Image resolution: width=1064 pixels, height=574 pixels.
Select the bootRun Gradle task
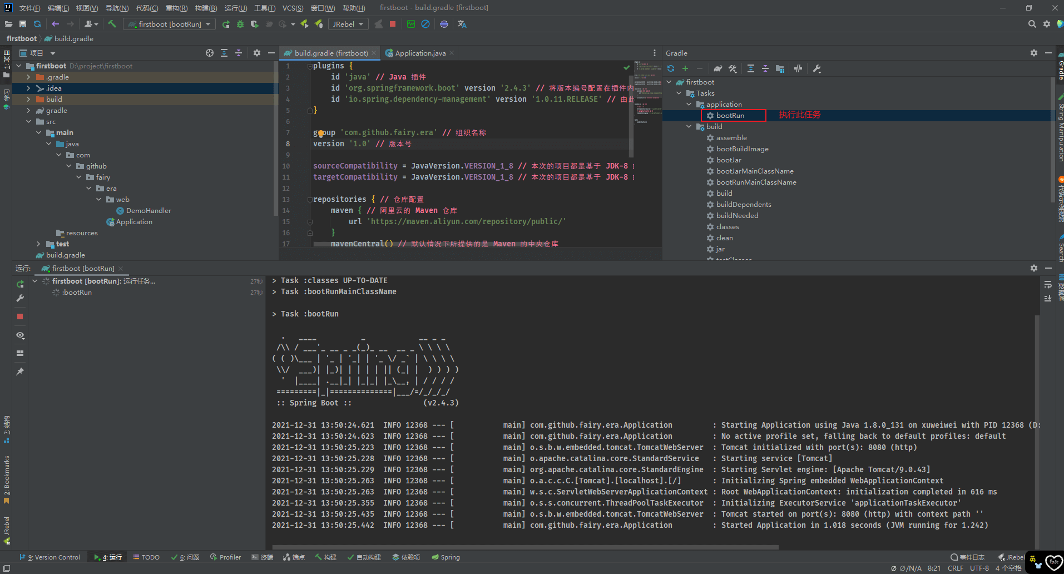coord(730,115)
